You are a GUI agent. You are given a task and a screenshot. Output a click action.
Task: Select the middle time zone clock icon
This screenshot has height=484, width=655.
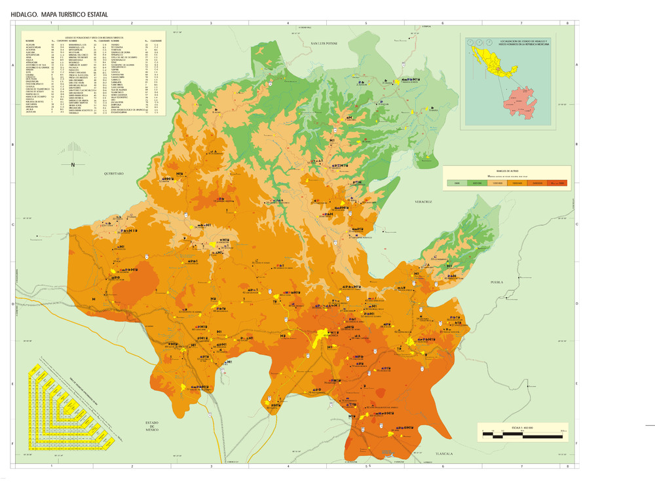click(x=479, y=42)
